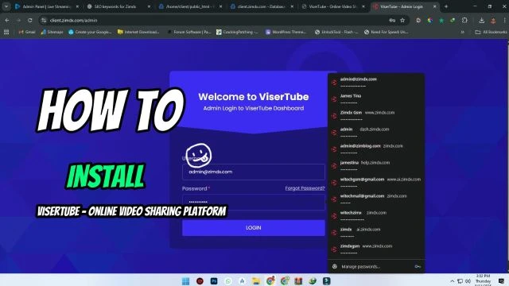View site information icon in address bar

(x=44, y=20)
